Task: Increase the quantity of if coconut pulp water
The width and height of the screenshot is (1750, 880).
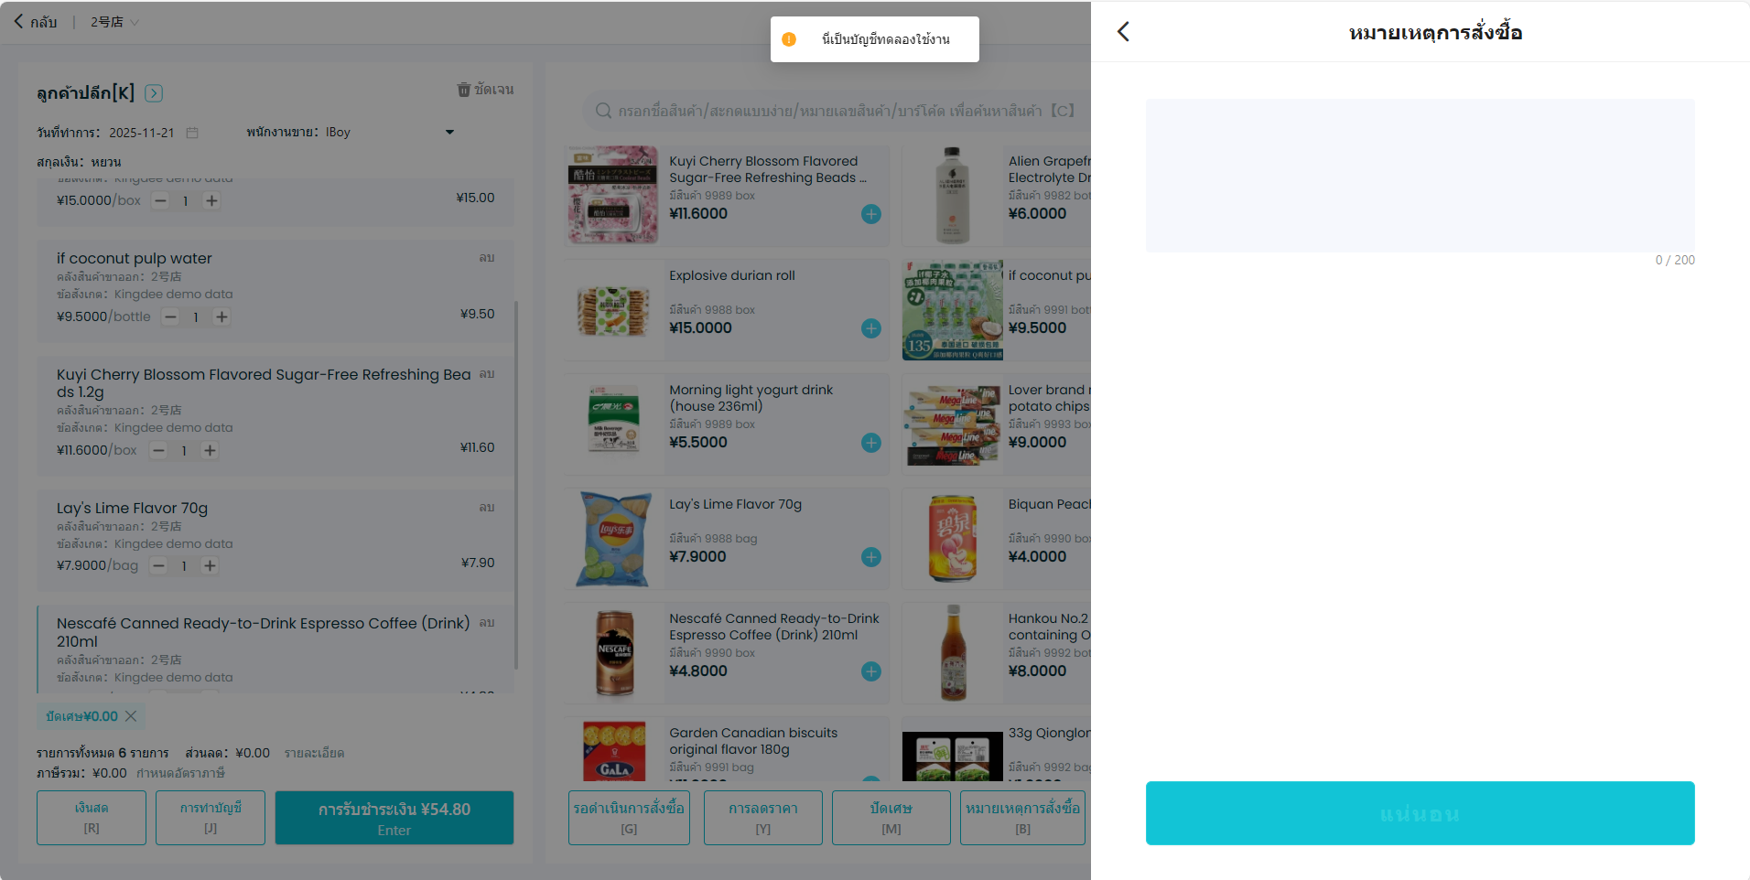Action: click(221, 317)
